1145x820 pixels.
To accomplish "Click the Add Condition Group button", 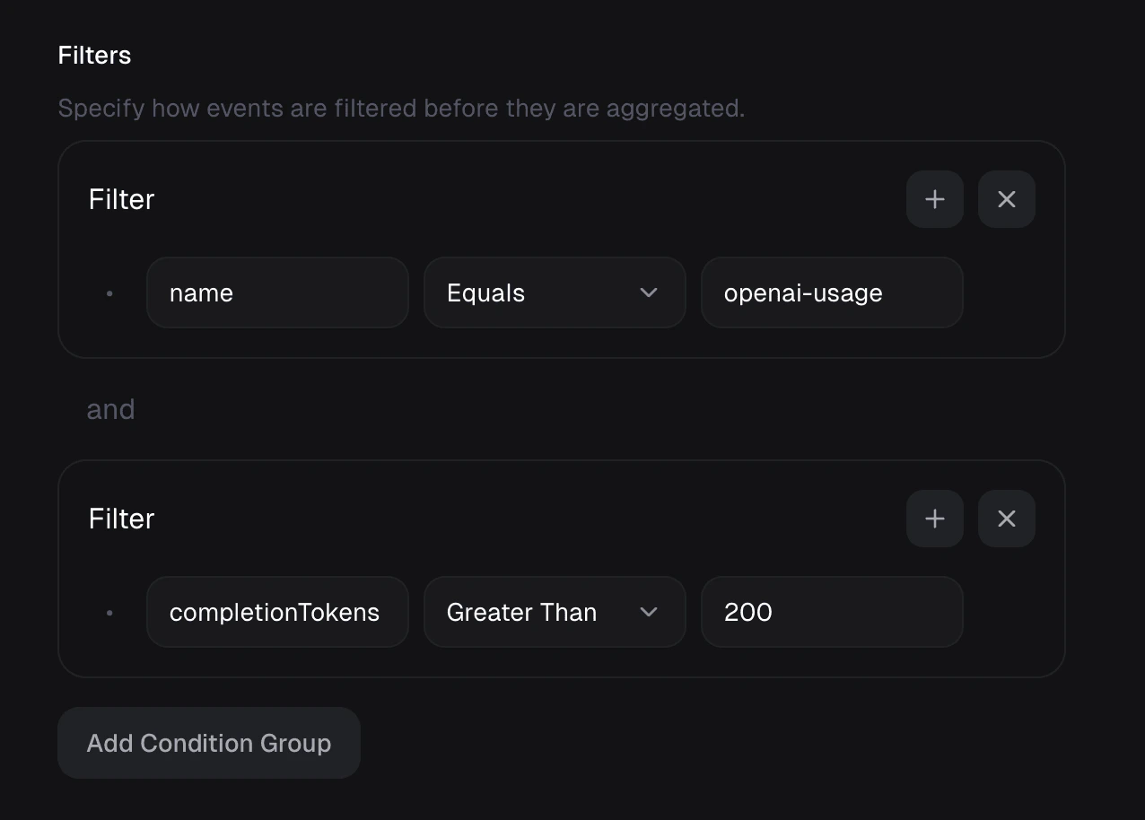I will tap(209, 743).
